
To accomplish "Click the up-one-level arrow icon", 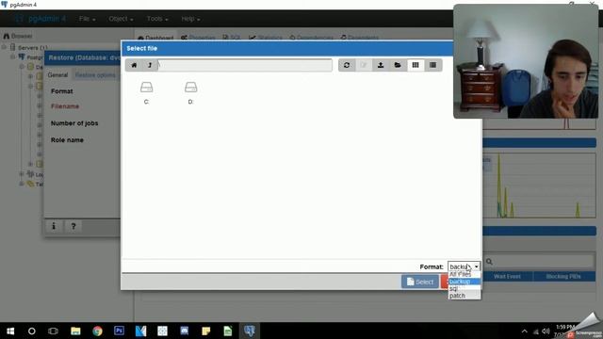I will pyautogui.click(x=150, y=65).
